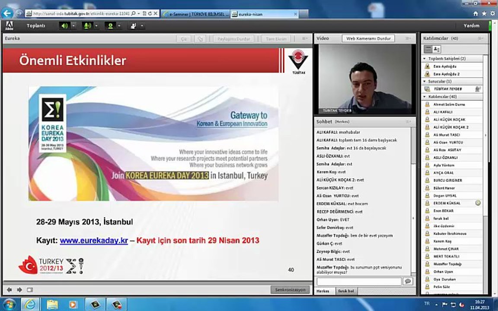Collapse Toplantı Sahipleri group
Screen dimensions: 498x311
click(425, 59)
